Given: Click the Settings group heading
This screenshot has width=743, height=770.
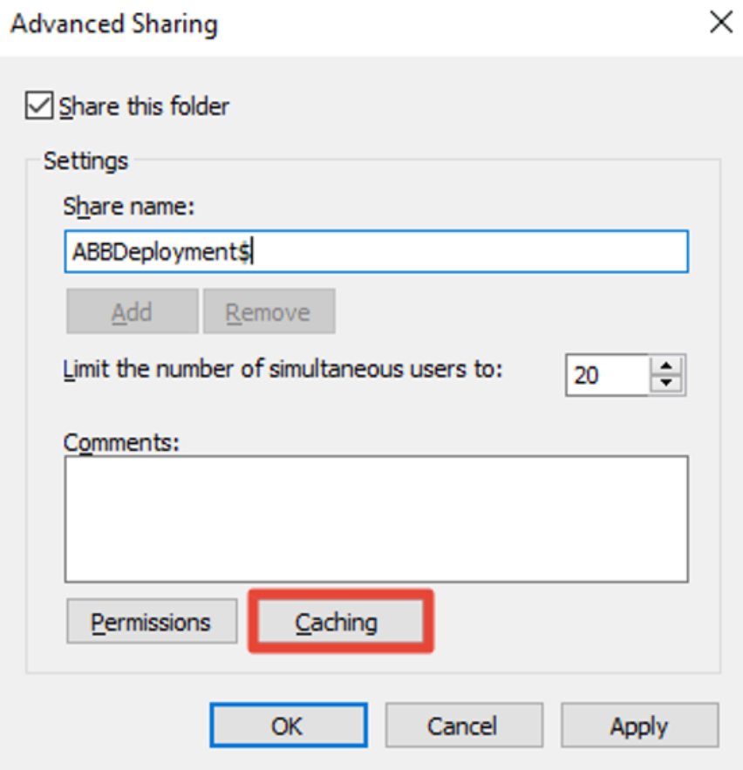Looking at the screenshot, I should tap(86, 161).
